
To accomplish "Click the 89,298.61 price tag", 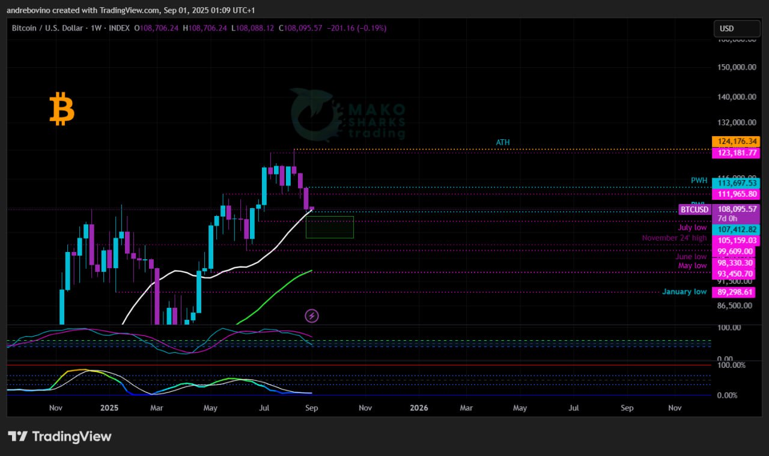I will pos(735,292).
